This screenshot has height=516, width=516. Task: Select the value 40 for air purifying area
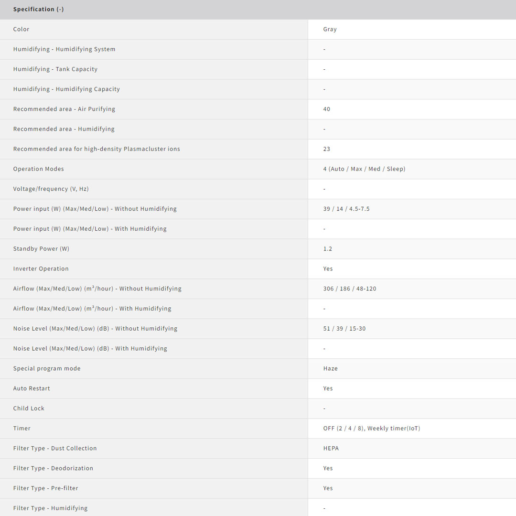coord(327,109)
